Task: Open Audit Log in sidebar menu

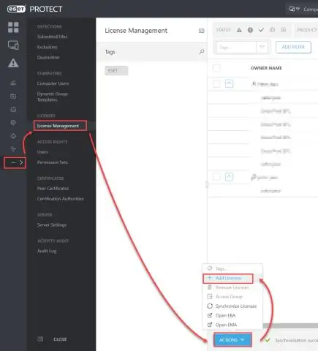Action: coord(47,251)
